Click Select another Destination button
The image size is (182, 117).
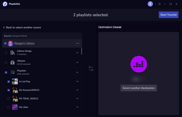pyautogui.click(x=139, y=88)
